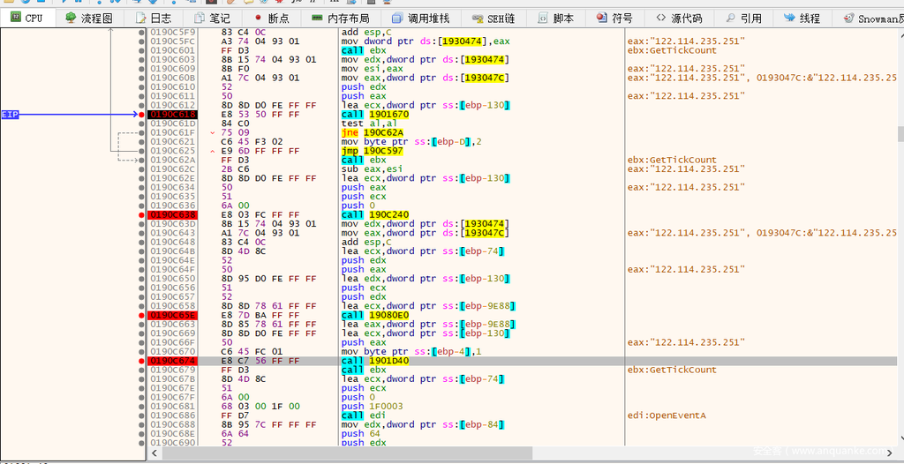Click the 笔记 notes icon
Screen dimensions: 904x464
(200, 18)
